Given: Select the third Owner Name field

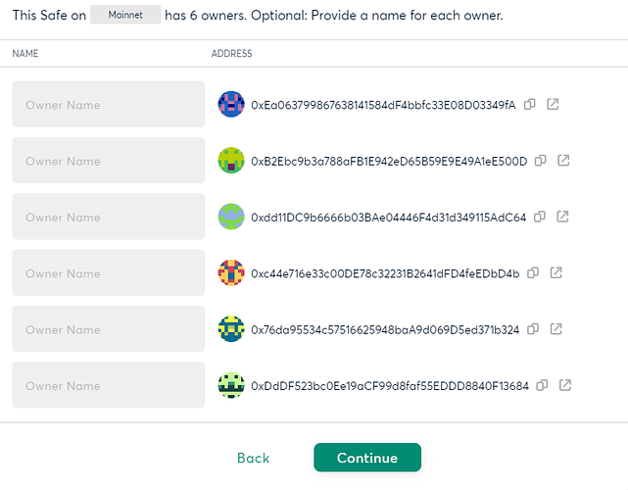Looking at the screenshot, I should pyautogui.click(x=108, y=217).
